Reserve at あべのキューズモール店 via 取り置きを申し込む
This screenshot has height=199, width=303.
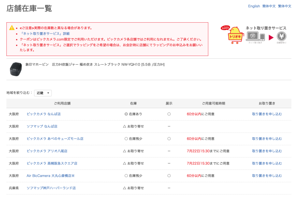tap(267, 139)
